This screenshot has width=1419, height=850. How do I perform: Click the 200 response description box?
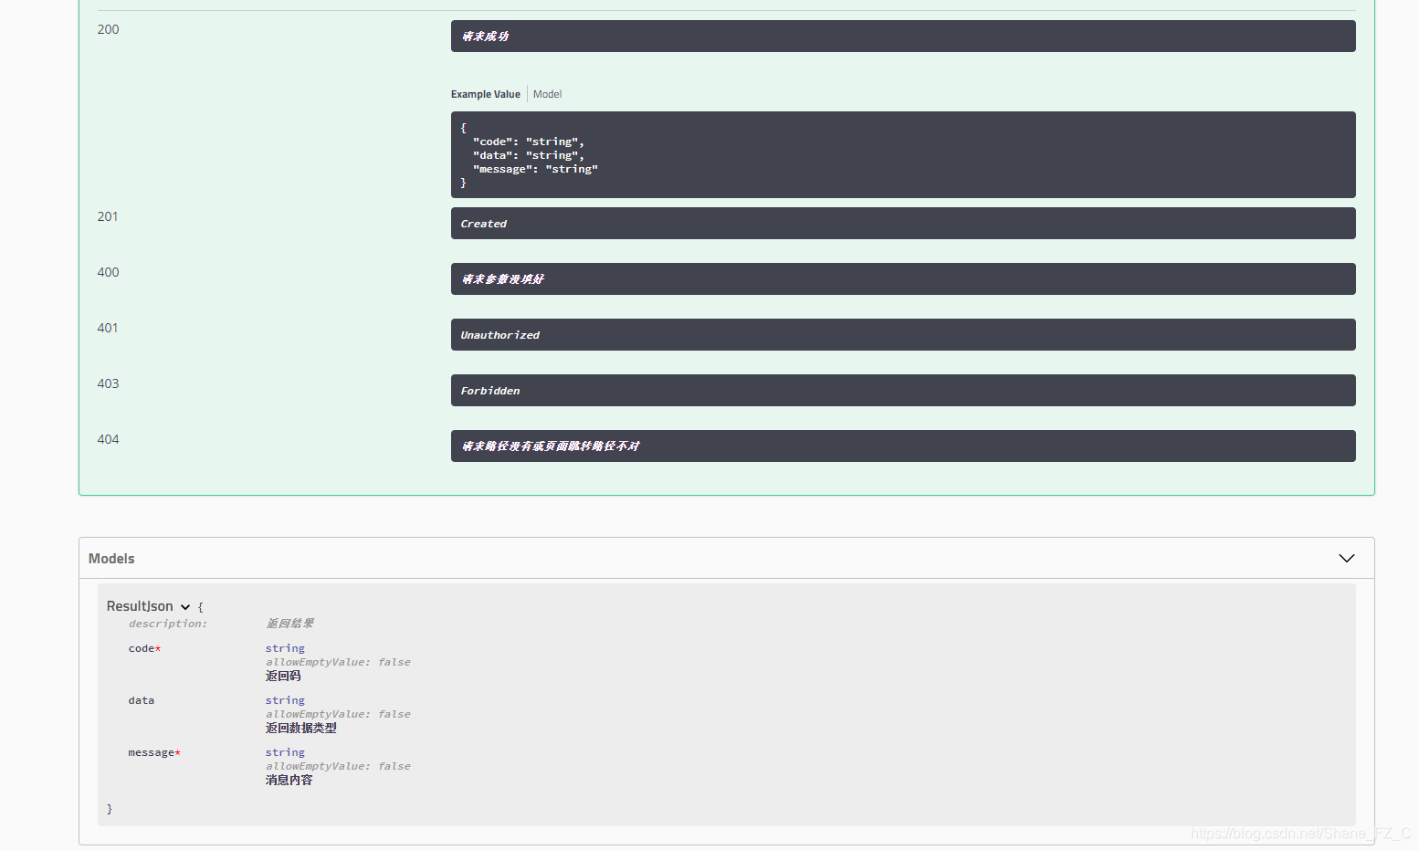pos(903,37)
